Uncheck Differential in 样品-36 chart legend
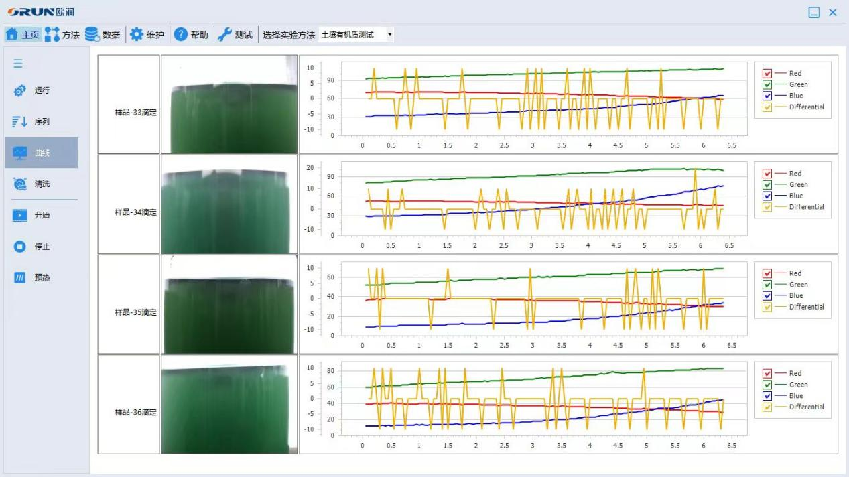This screenshot has height=477, width=849. 767,407
